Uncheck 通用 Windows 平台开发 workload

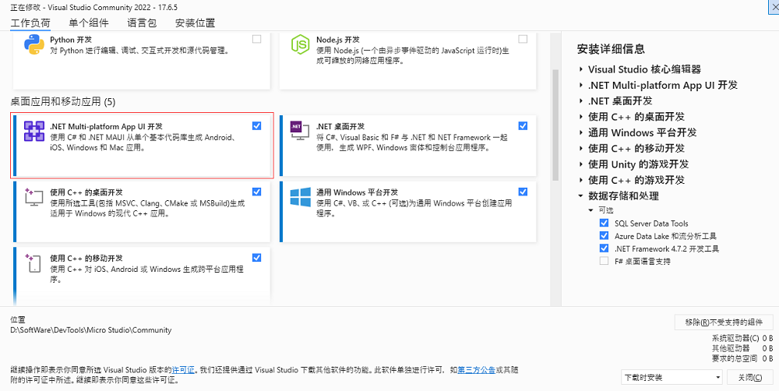(523, 192)
